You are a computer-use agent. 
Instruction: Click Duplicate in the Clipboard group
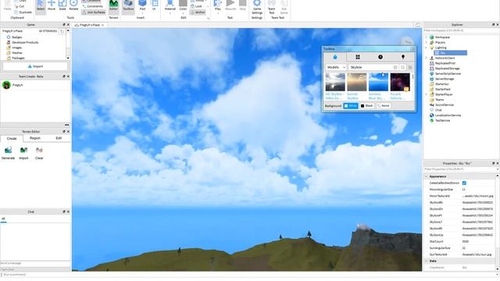[x=23, y=12]
